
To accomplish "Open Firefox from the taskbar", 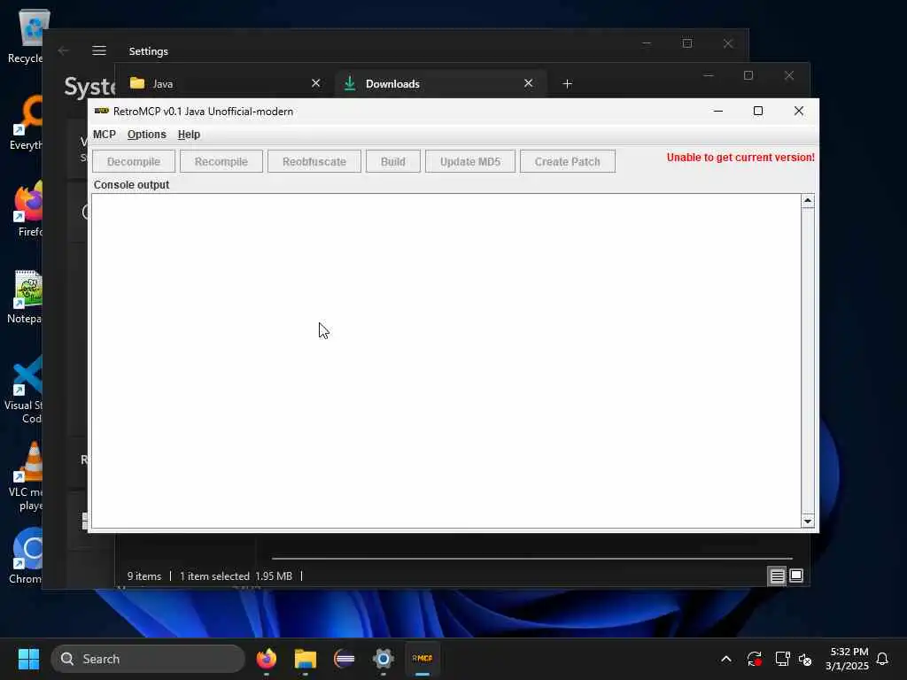I will tap(267, 659).
